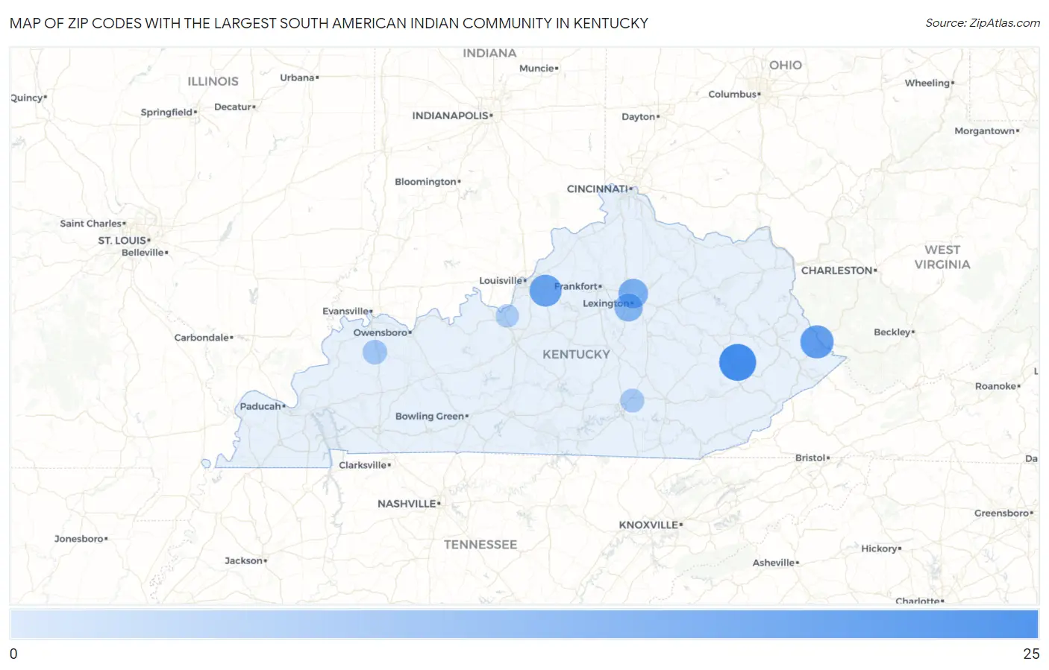Click the Dayton city label
Screen dimensions: 1049x670
coord(639,117)
